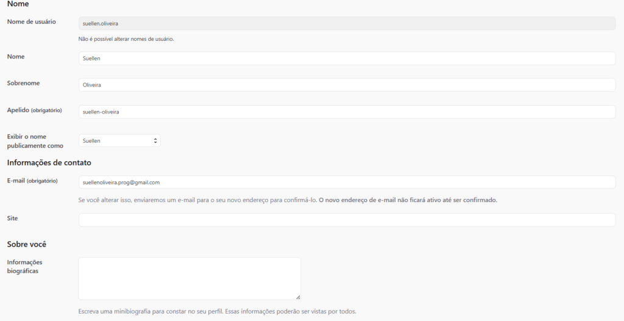Click the 'Sobre você' section heading
This screenshot has height=321, width=624.
[x=27, y=244]
